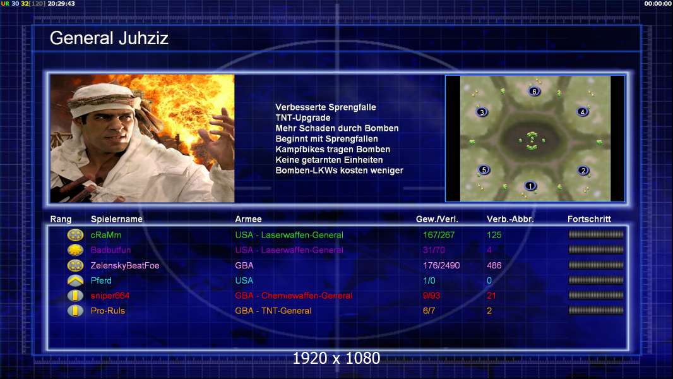Click sniper664's bar rank icon
This screenshot has width=673, height=379.
click(75, 296)
